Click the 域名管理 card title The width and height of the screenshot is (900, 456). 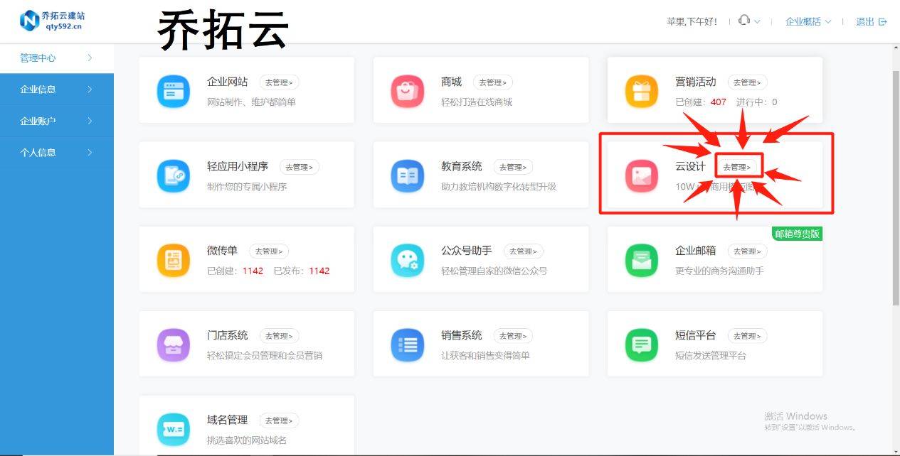click(228, 419)
